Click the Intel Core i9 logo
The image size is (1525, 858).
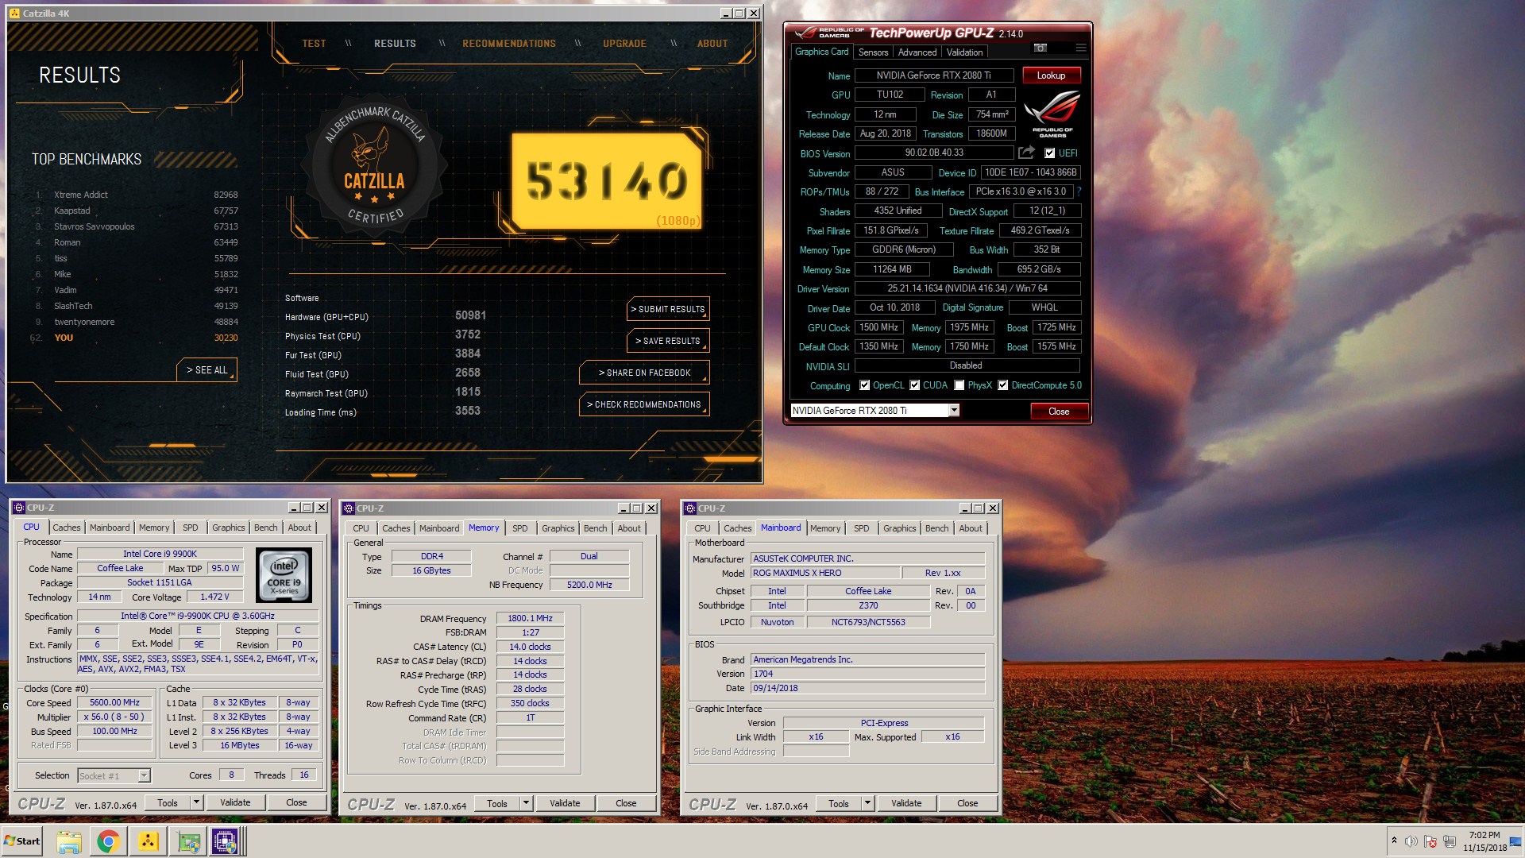pyautogui.click(x=284, y=574)
